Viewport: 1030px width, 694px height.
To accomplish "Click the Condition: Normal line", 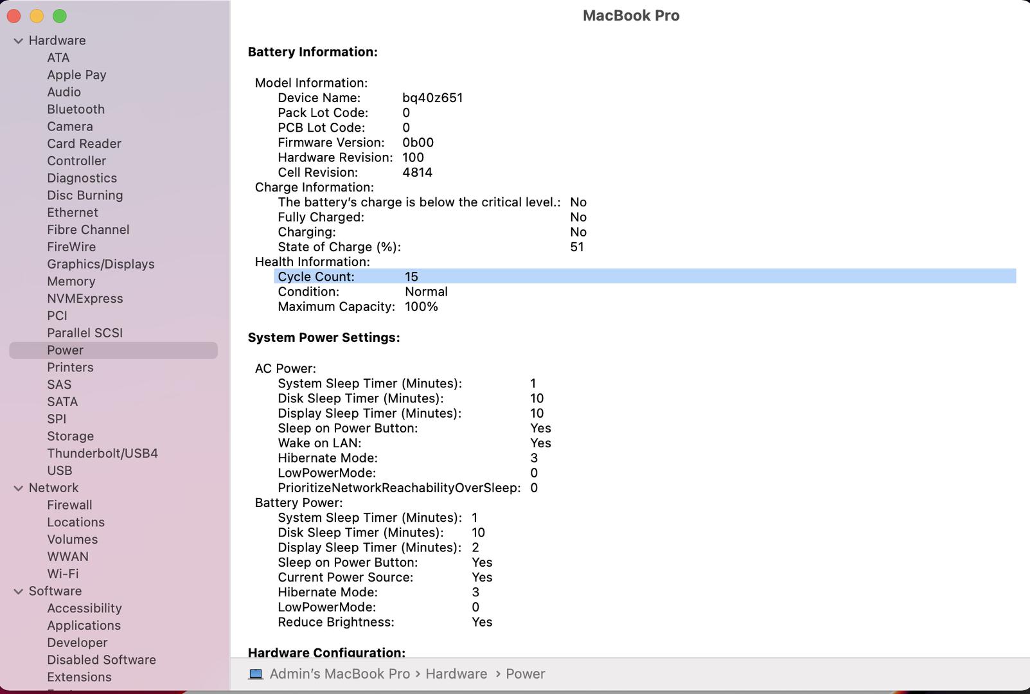I will pyautogui.click(x=362, y=292).
